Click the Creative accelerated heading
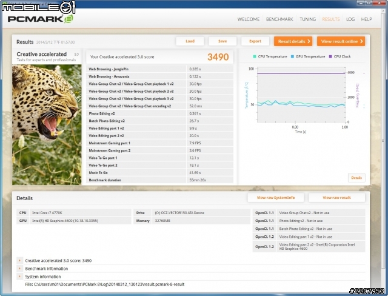The height and width of the screenshot is (296, 388). tap(42, 54)
